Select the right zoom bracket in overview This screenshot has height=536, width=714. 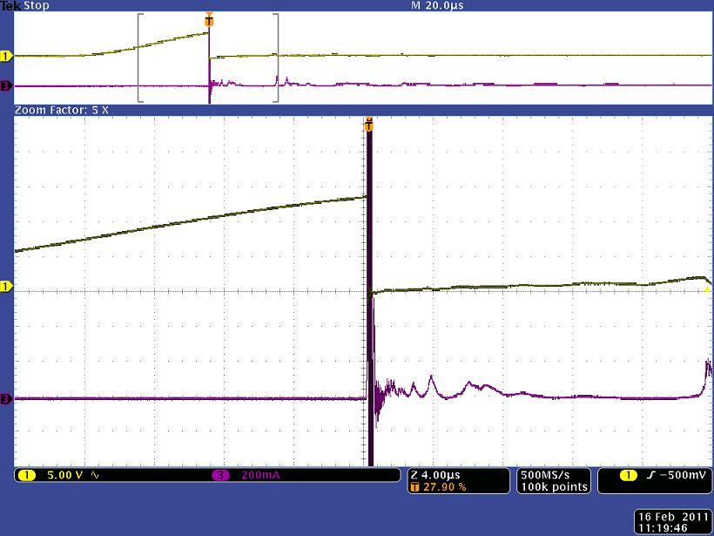[x=276, y=58]
